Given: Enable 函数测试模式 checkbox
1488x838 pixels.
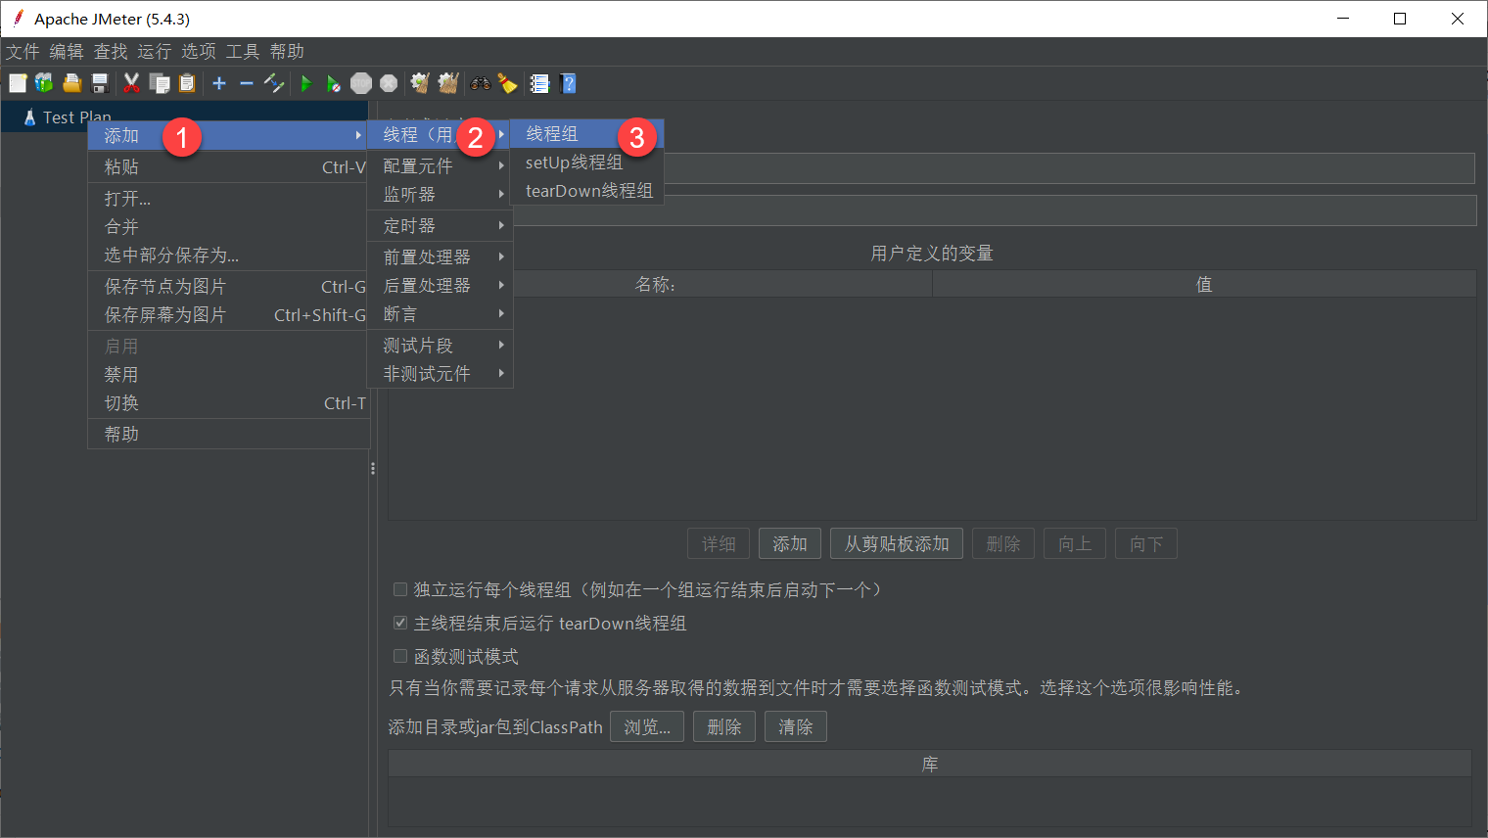Looking at the screenshot, I should (x=400, y=656).
